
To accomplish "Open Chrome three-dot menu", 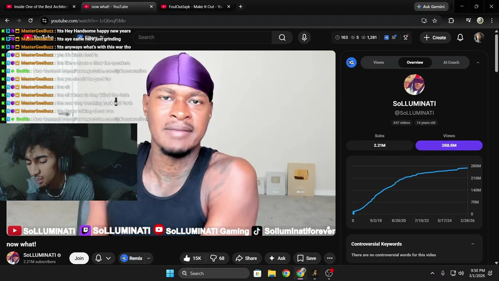I will 491,21.
